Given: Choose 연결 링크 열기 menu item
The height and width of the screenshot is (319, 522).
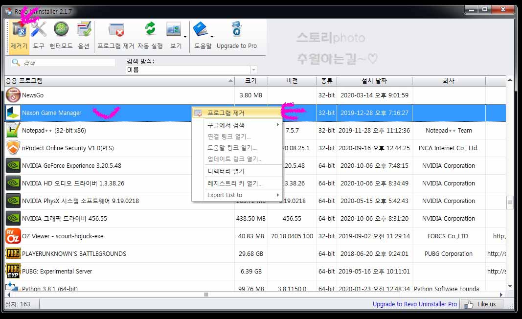Looking at the screenshot, I should pyautogui.click(x=237, y=137).
